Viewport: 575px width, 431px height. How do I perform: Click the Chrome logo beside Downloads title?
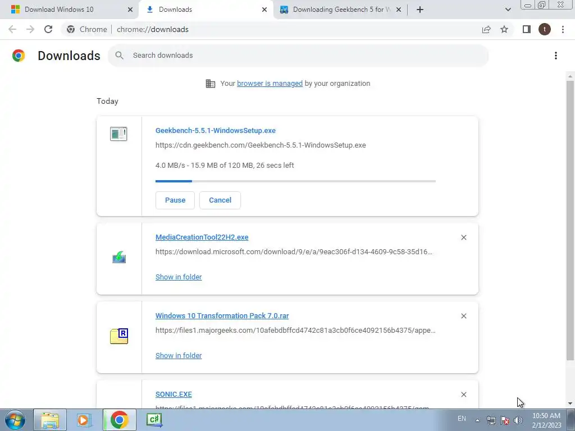[x=19, y=56]
